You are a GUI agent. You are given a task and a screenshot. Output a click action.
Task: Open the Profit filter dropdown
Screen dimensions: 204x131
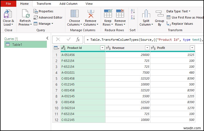coord(192,48)
